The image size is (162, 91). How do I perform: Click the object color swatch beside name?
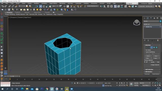point(160,21)
